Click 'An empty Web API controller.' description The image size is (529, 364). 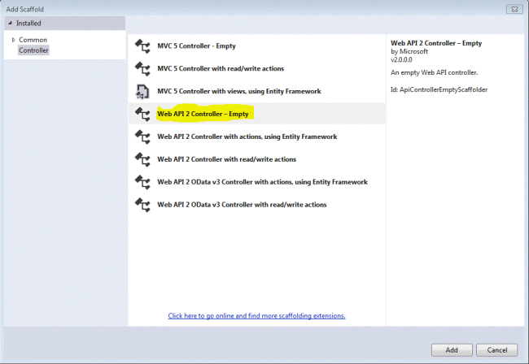(x=435, y=72)
